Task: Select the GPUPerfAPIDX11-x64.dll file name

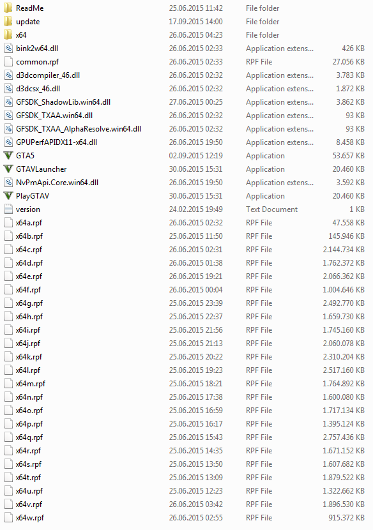Action: coord(56,142)
